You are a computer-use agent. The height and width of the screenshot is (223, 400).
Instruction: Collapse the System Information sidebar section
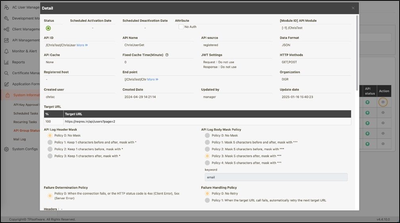[x=24, y=95]
